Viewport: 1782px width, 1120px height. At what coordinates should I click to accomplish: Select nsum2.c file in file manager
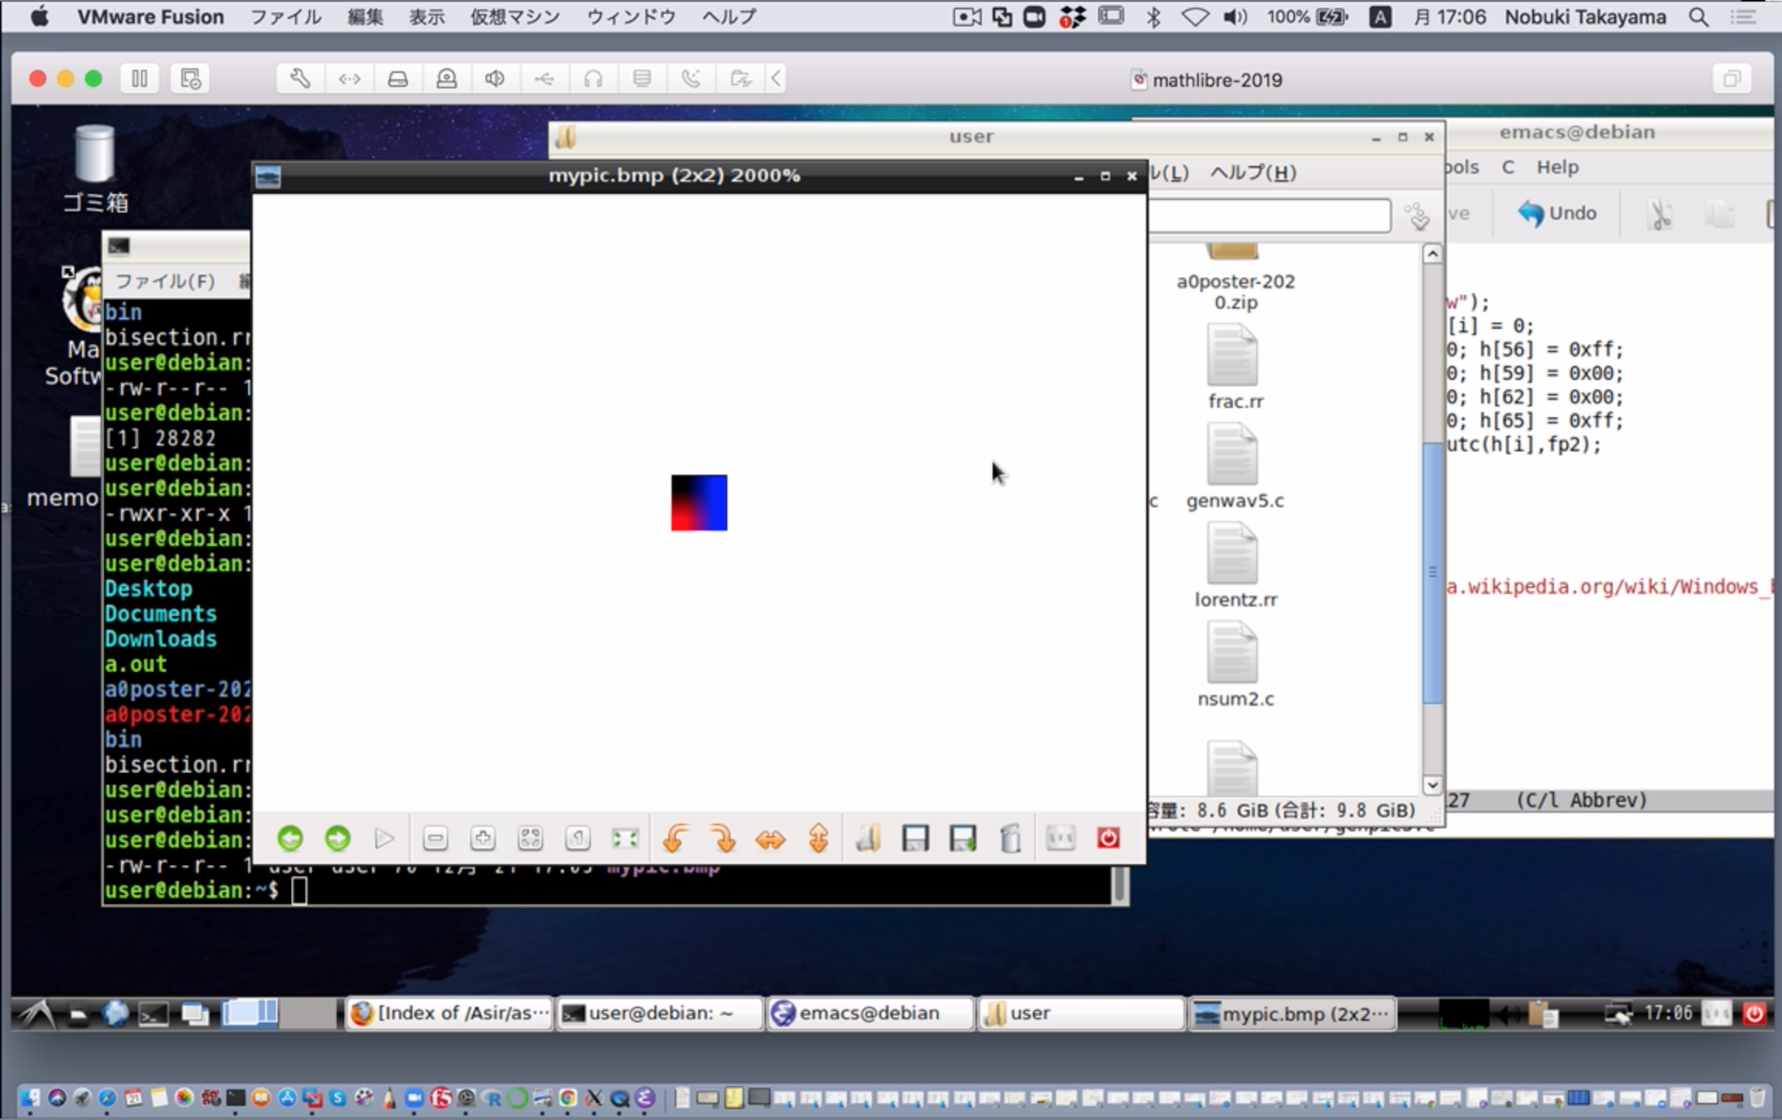(x=1235, y=665)
